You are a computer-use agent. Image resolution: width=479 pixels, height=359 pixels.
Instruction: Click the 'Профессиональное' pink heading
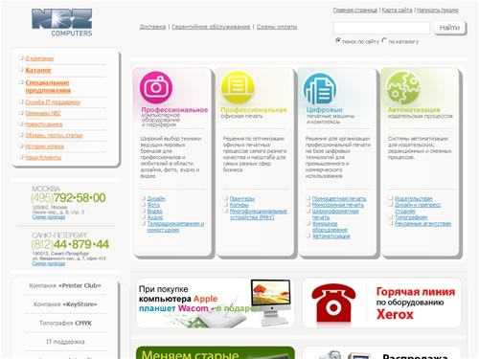click(x=174, y=110)
